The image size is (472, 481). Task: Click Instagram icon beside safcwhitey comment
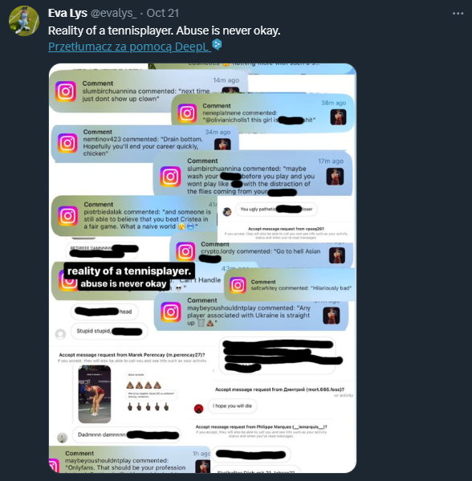[238, 285]
